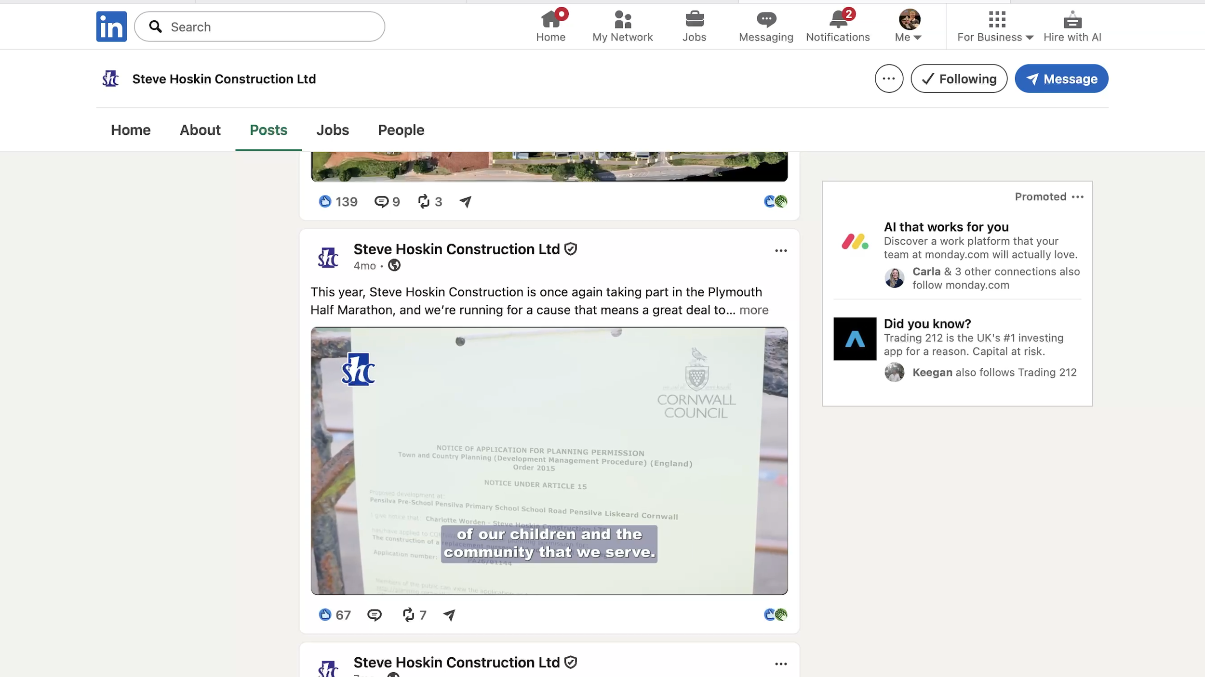Screen dimensions: 1205x677
Task: Open Notifications bell icon
Action: pyautogui.click(x=838, y=26)
